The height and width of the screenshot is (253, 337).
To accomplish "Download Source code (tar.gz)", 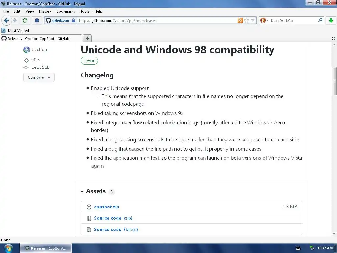I will (x=116, y=229).
